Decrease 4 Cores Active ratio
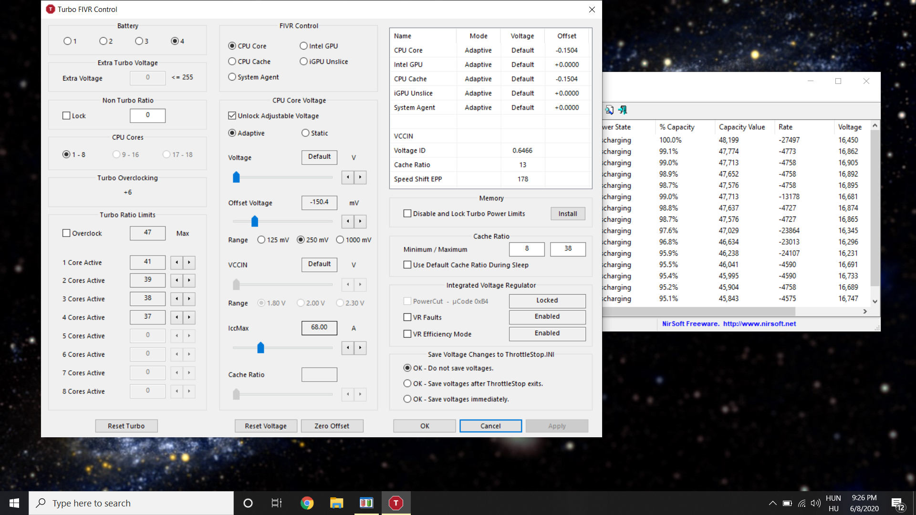 177,318
